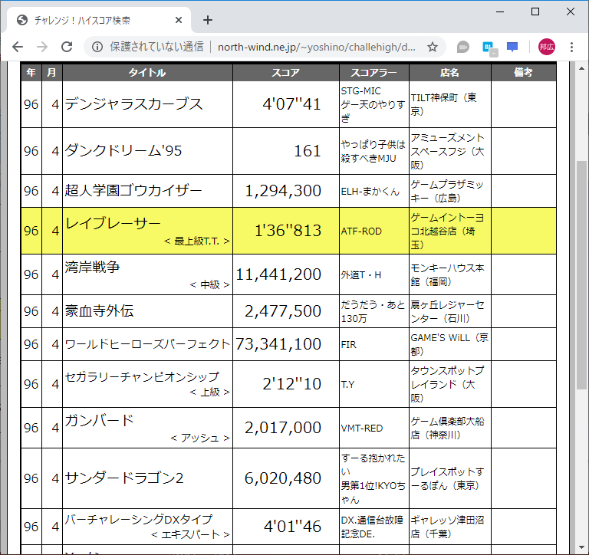
Task: View site info for unsecured connection
Action: pos(97,47)
